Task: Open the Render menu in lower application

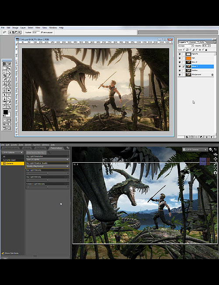Action: [x=28, y=145]
